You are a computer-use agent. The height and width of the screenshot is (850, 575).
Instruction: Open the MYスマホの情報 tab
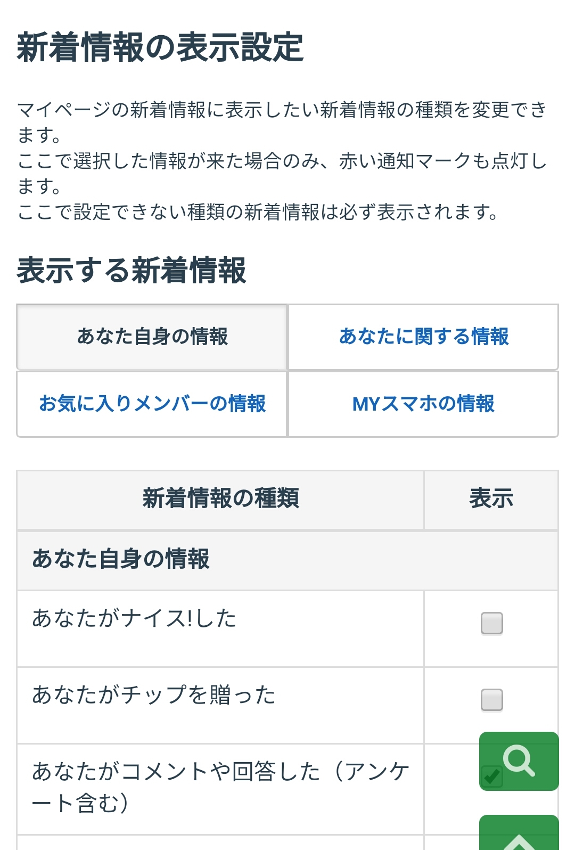click(424, 404)
